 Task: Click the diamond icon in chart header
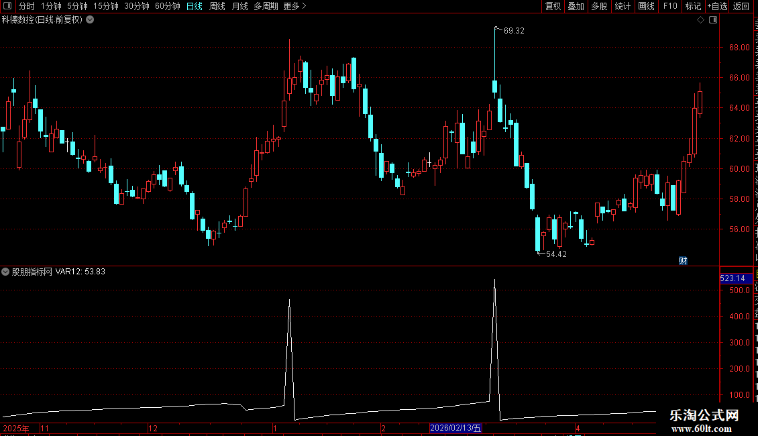click(x=700, y=20)
